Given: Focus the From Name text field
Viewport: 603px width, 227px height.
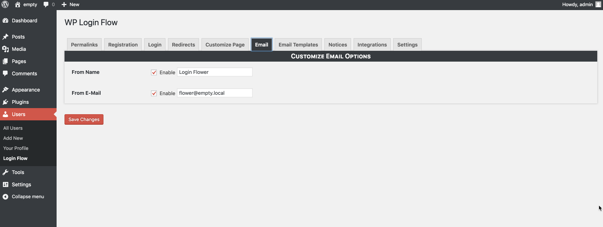Looking at the screenshot, I should pos(215,72).
